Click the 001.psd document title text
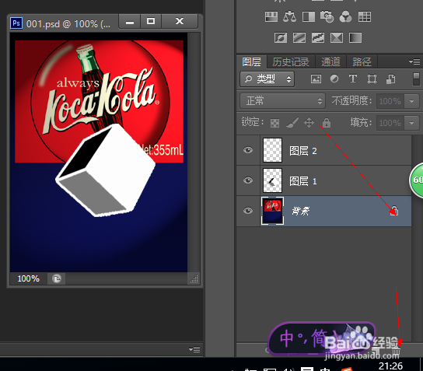 [68, 24]
